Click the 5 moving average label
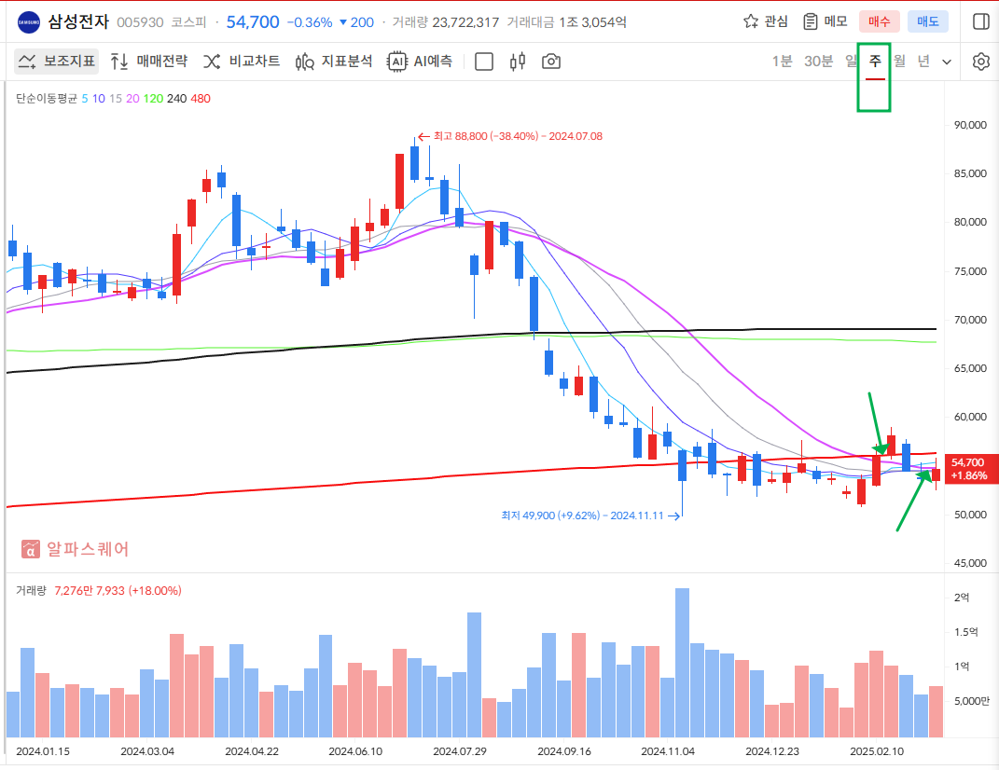 click(x=85, y=99)
